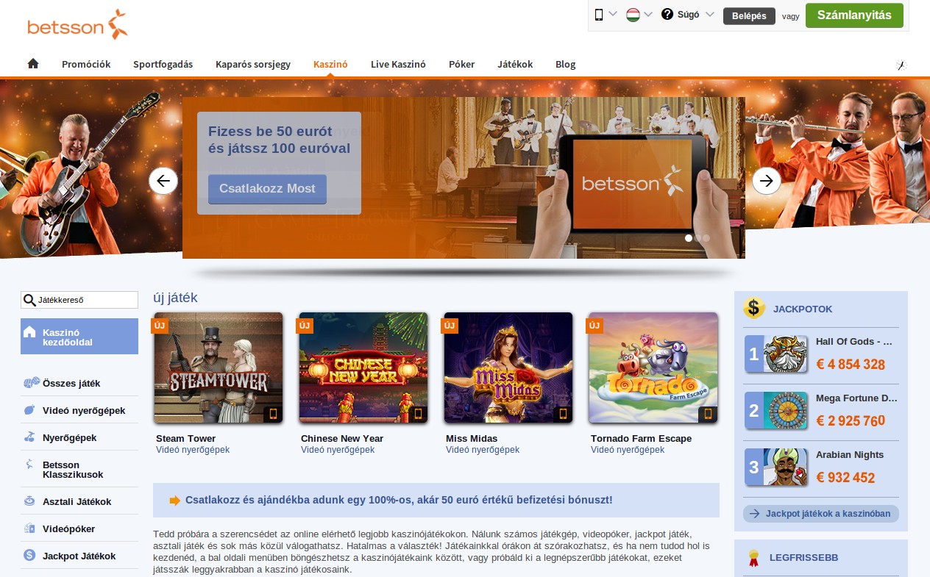Viewport: 930px width, 577px height.
Task: Click the Betsson Klasszikusok sidebar icon
Action: [x=29, y=465]
